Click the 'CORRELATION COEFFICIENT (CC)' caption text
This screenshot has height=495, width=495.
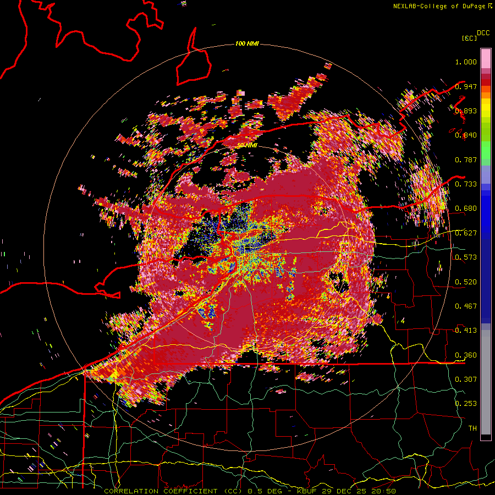(172, 491)
